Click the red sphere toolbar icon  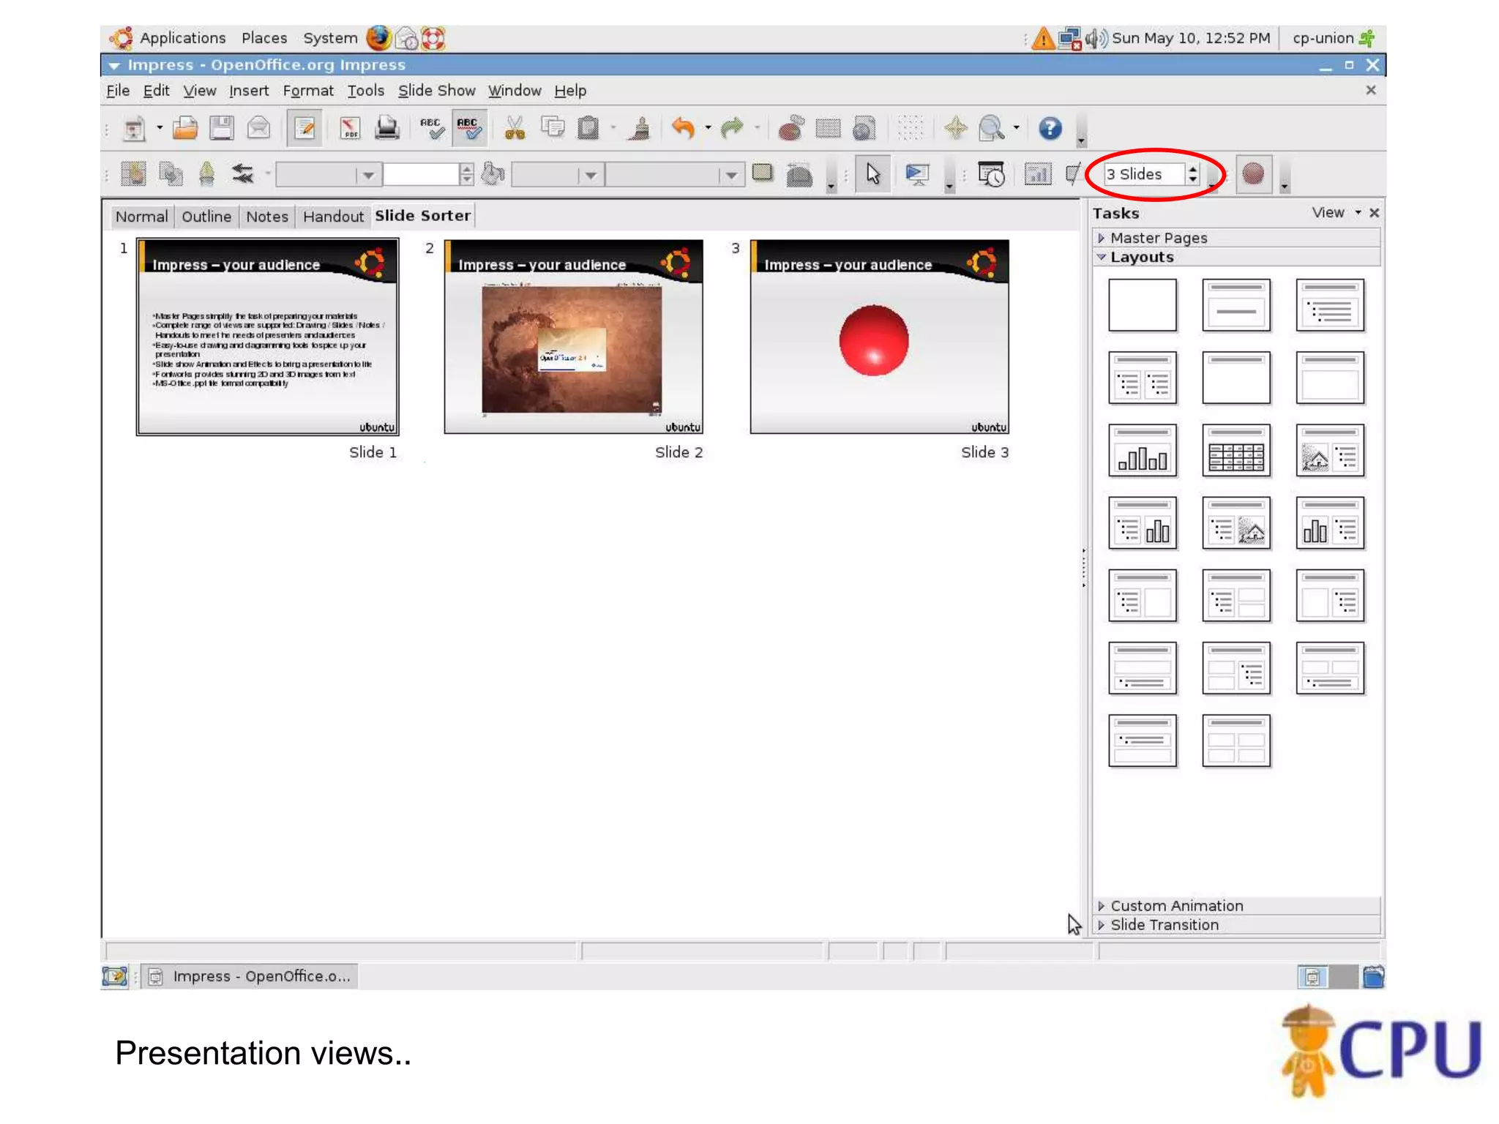1253,174
